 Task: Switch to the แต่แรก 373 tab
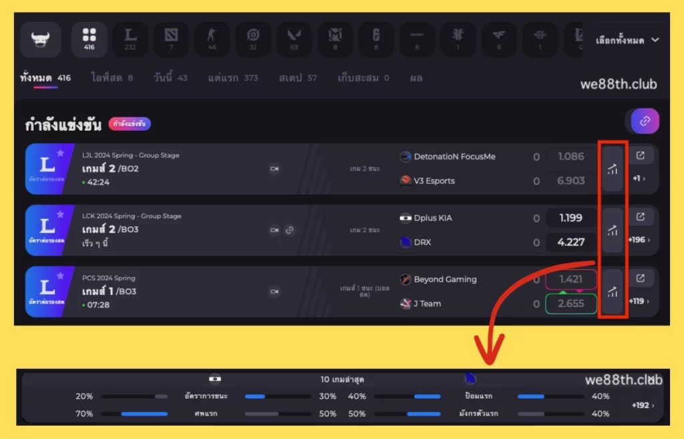233,78
